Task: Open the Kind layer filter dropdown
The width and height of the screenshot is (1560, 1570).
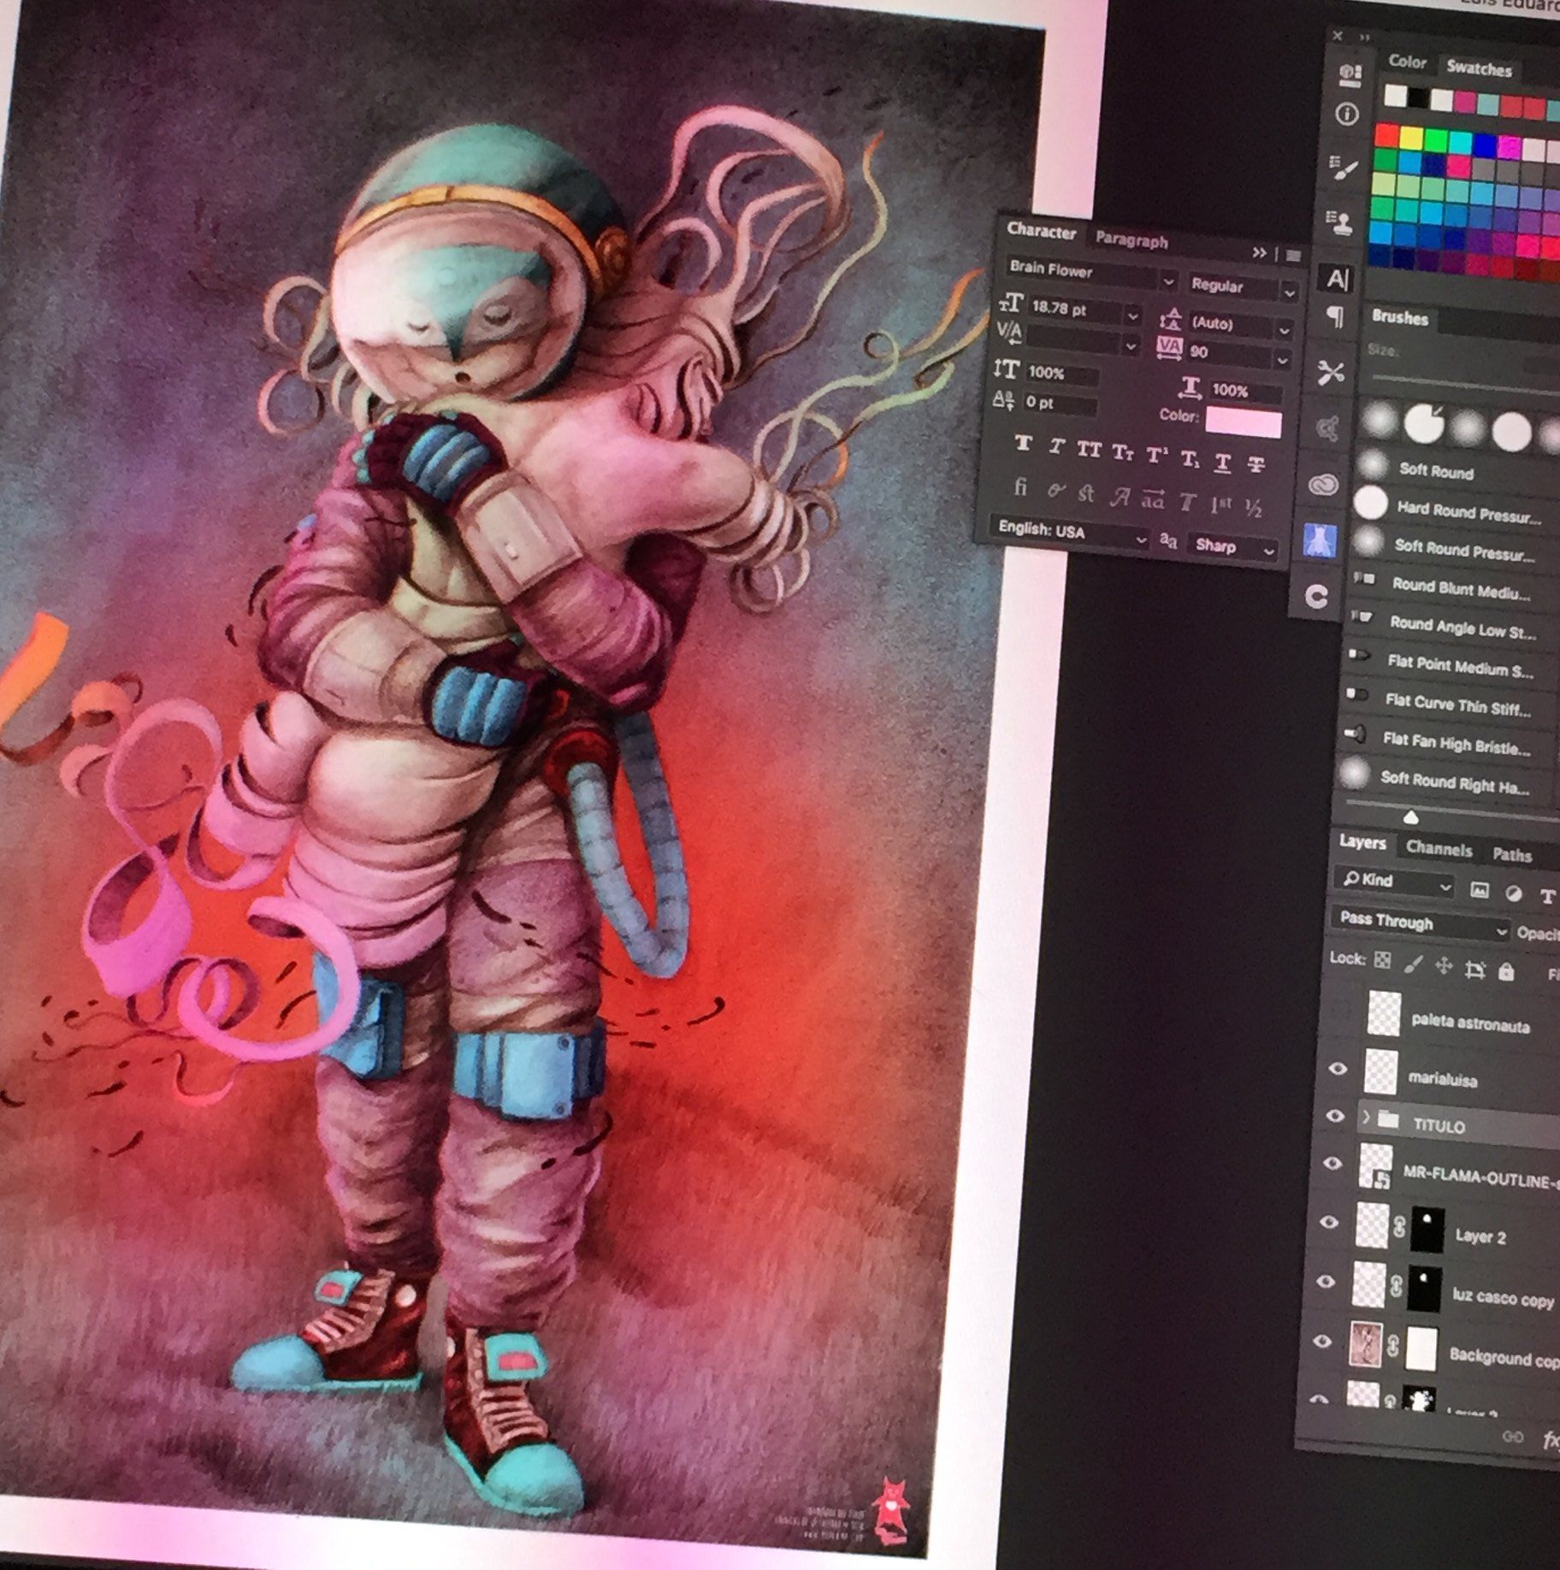Action: 1394,882
